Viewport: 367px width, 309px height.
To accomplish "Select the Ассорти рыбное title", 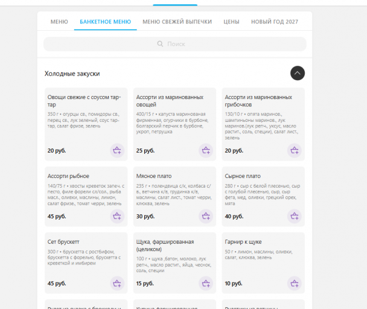I will 68,176.
